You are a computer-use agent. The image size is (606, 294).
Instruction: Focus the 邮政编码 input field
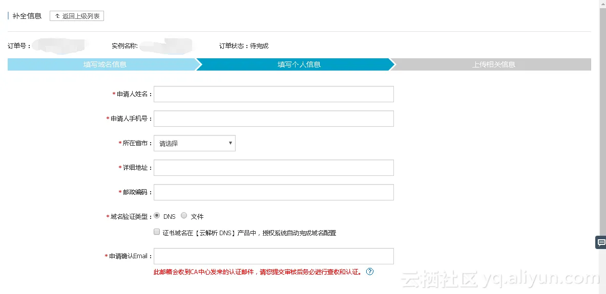[x=274, y=192]
